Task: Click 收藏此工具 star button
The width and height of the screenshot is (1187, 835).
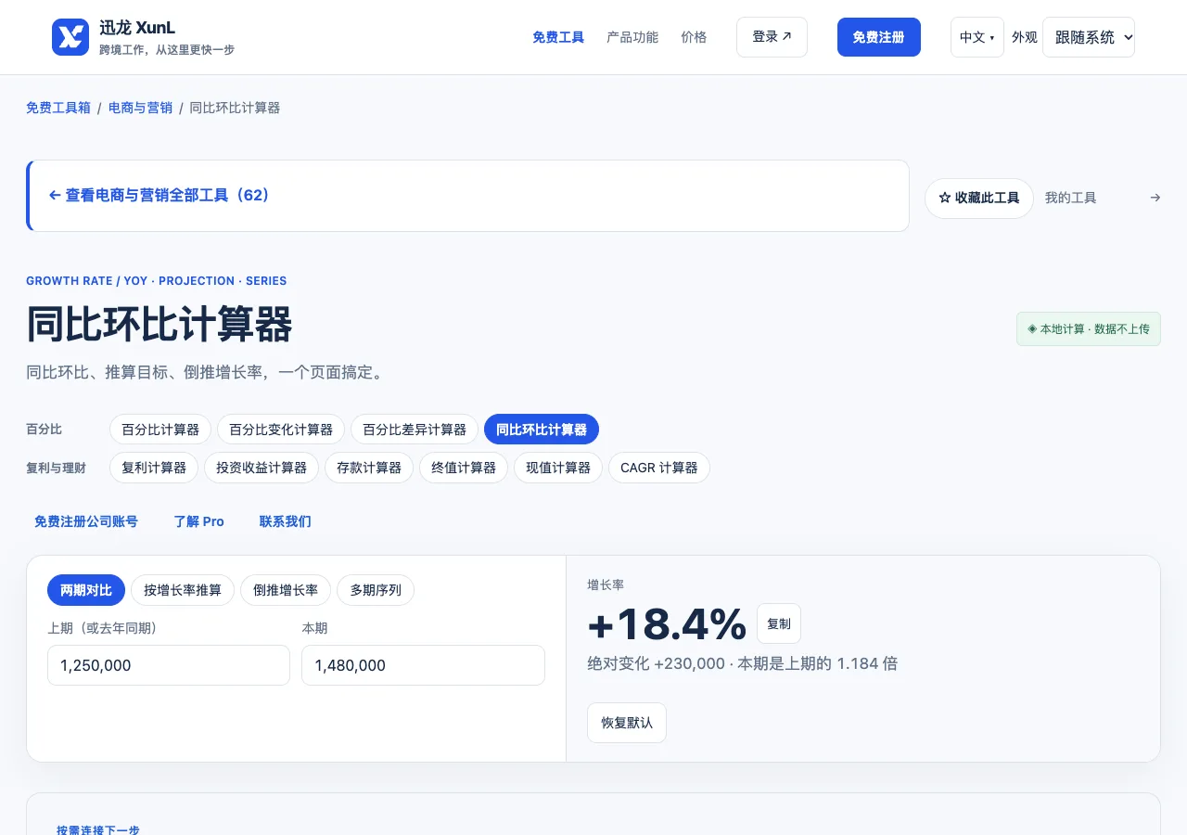Action: tap(979, 199)
